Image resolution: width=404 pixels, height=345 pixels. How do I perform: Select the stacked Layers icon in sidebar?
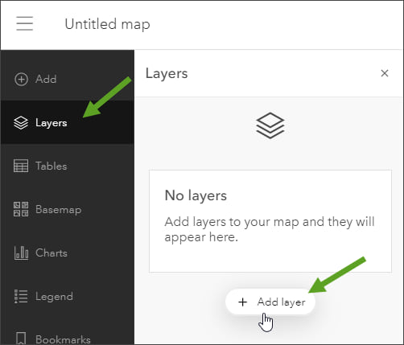coord(21,123)
